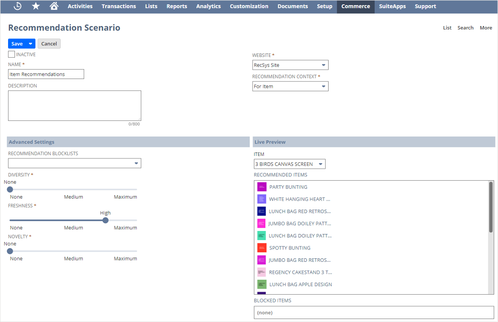Click the LUNCH BAG APPLE DESIGN thumbnail icon
The height and width of the screenshot is (322, 498).
click(262, 284)
